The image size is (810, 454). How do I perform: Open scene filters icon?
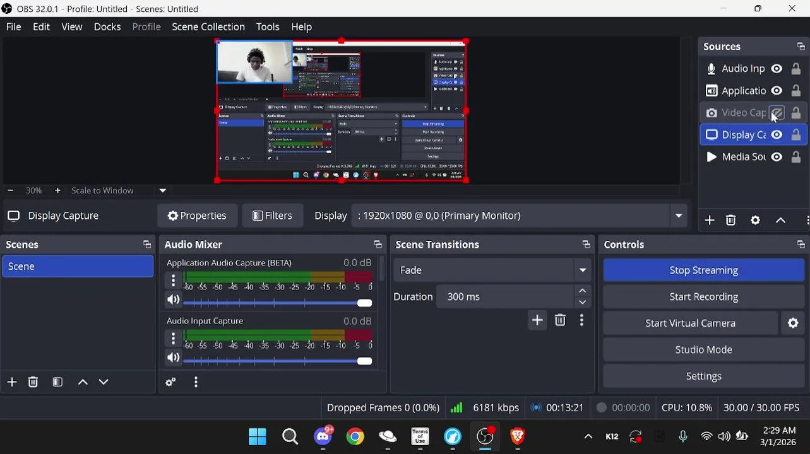tap(57, 382)
